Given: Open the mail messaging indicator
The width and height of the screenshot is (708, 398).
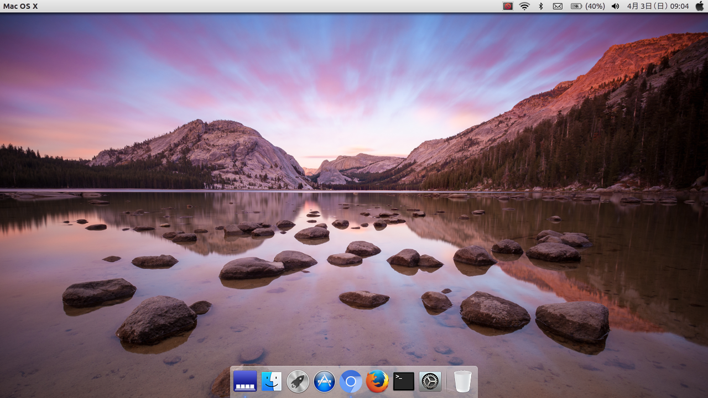Looking at the screenshot, I should [x=558, y=6].
